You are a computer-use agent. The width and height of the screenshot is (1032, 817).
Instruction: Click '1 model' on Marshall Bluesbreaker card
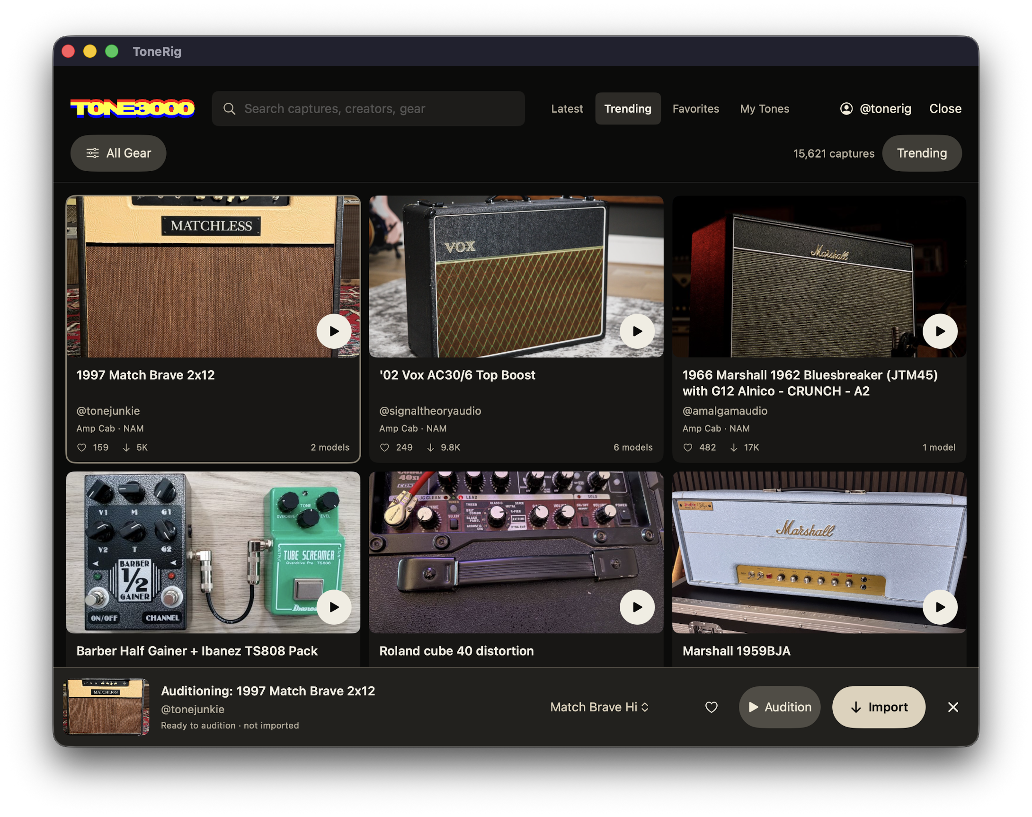938,447
